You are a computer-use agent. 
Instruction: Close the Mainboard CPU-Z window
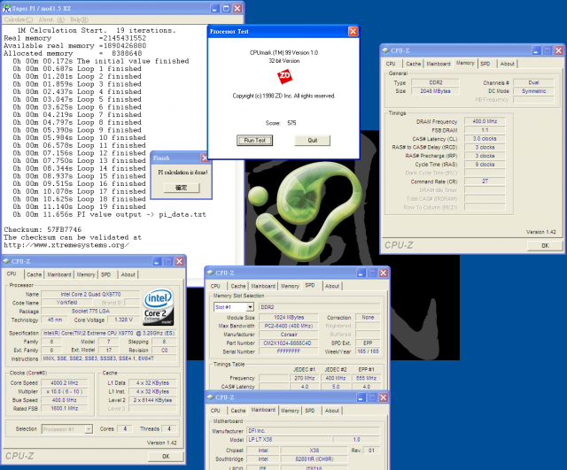[x=384, y=397]
